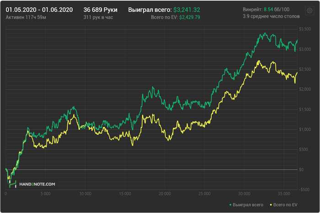
Task: Click the 10 000 x-axis label
Action: (x=85, y=194)
